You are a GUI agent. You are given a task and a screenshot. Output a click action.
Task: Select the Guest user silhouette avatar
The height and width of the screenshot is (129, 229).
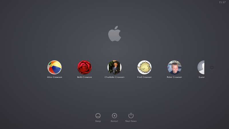[201, 67]
